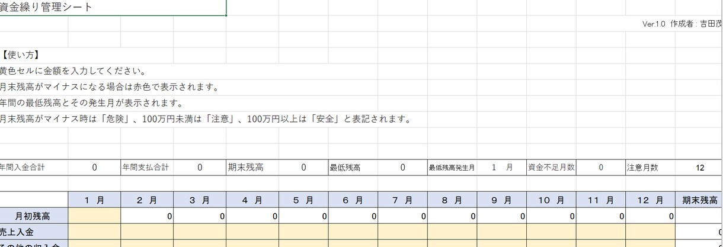The height and width of the screenshot is (247, 723).
Task: Click the 5 月 column header
Action: pos(303,200)
